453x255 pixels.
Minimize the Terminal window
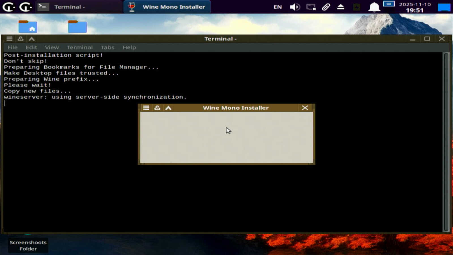pos(413,39)
